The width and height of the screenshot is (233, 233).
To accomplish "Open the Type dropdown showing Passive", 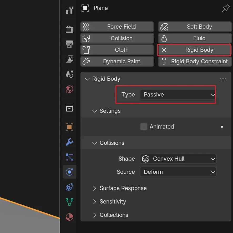I will [178, 94].
